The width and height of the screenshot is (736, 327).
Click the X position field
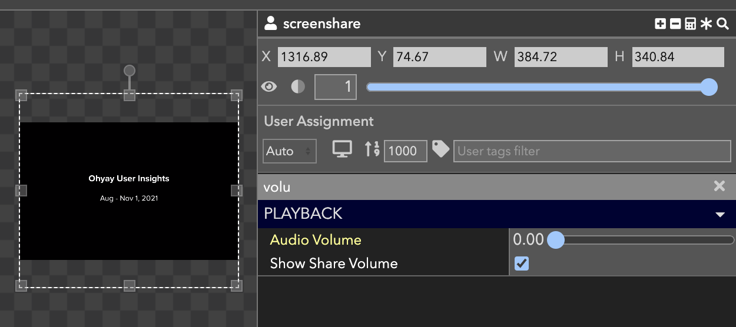tap(324, 57)
